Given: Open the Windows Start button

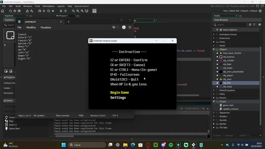Looking at the screenshot, I should [64, 145].
